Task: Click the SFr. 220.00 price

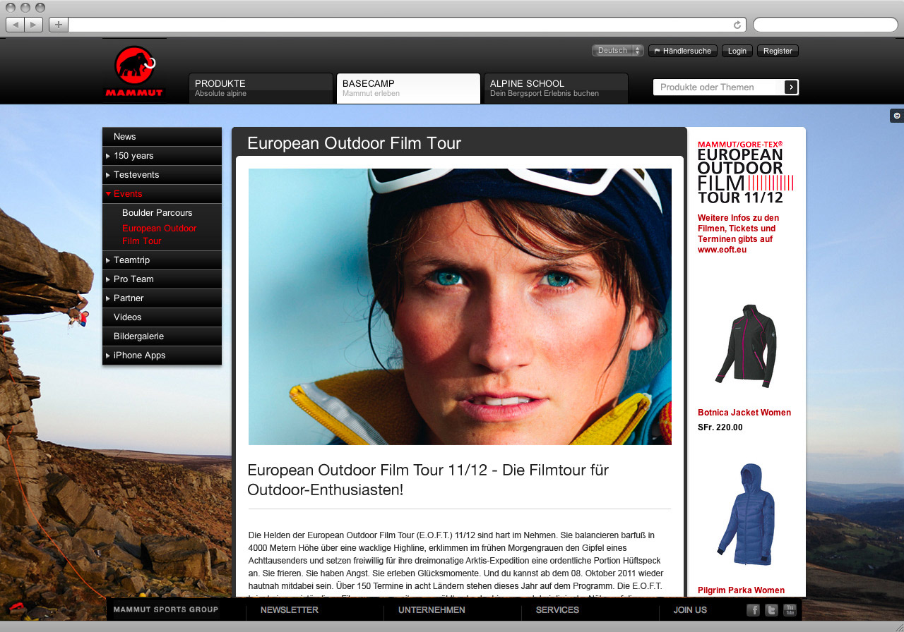Action: 720,427
